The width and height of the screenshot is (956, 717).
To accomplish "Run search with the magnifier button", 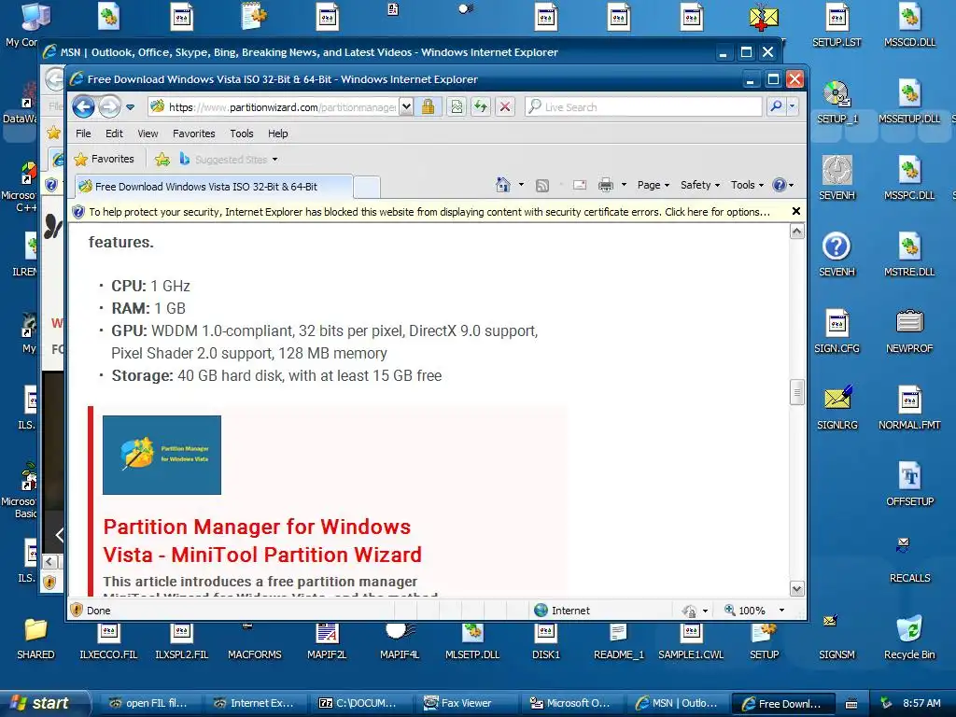I will point(776,106).
